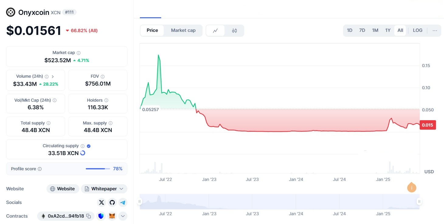Click the MetaMask fox icon
This screenshot has width=444, height=224.
coord(112,216)
